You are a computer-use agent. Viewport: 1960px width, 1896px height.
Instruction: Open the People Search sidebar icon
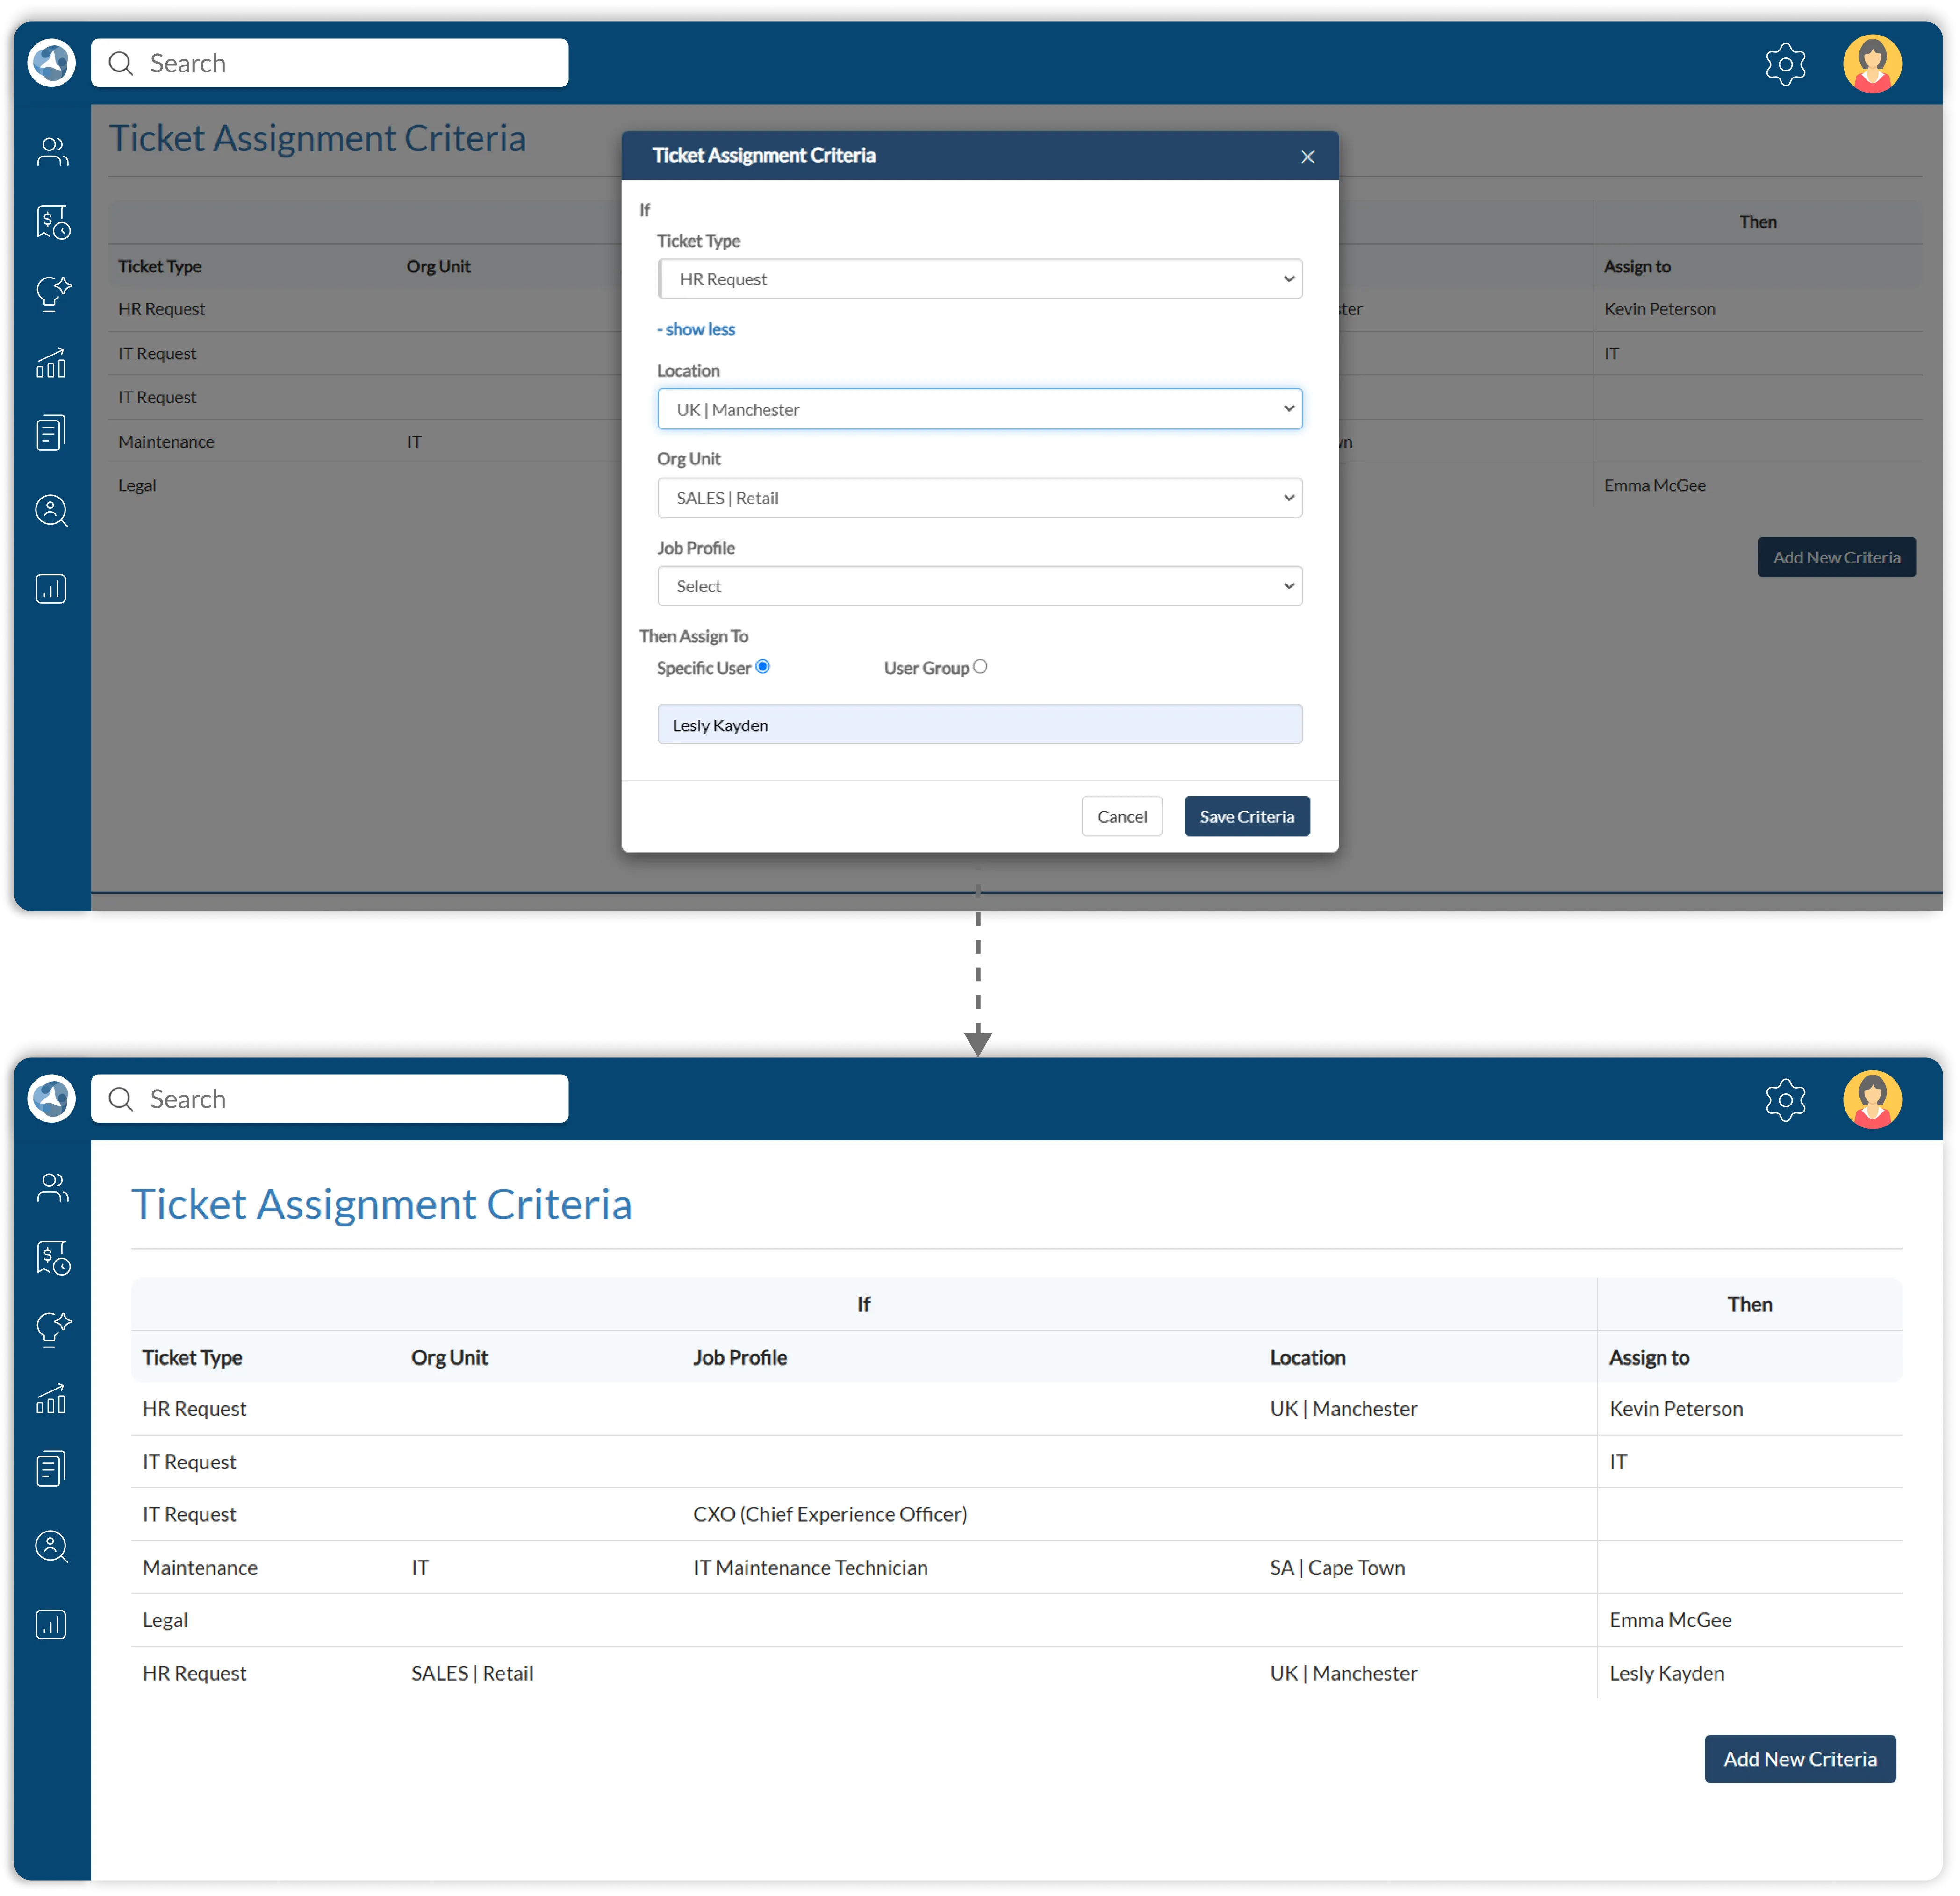click(x=51, y=511)
